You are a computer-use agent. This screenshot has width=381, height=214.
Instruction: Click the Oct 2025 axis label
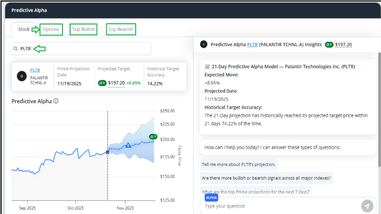(76, 208)
